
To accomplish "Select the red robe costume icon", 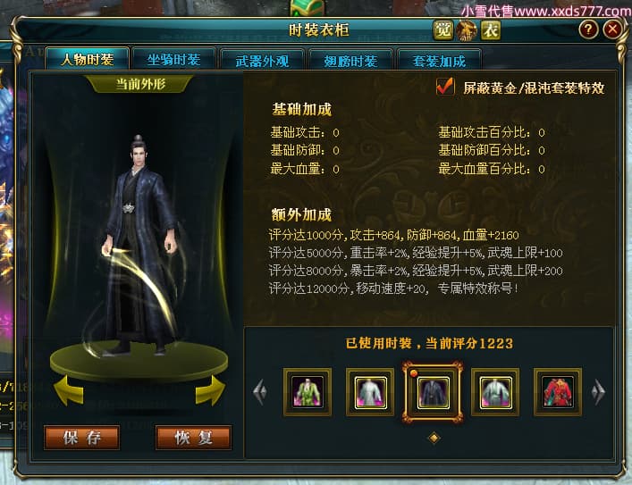I will click(x=558, y=392).
